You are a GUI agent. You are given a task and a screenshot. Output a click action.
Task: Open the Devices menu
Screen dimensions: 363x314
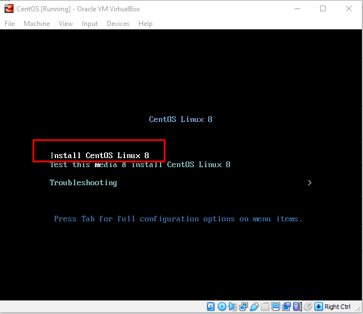tap(118, 24)
